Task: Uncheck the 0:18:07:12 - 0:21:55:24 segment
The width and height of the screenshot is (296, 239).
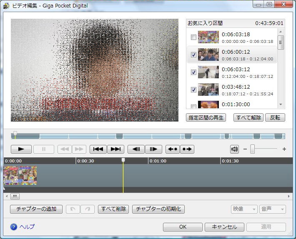Action: tap(193, 90)
